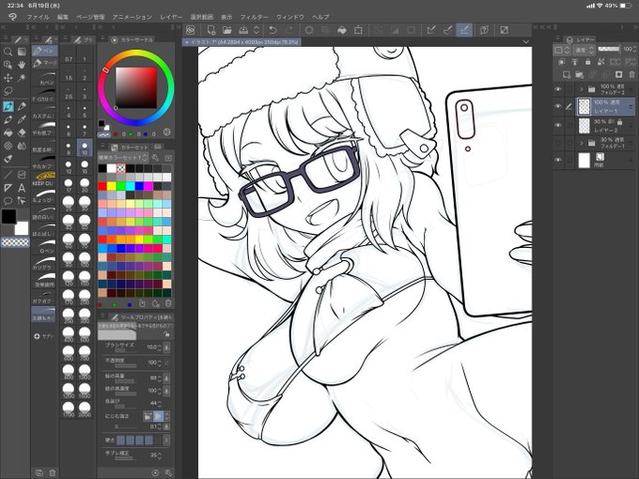Click the Save icon in command bar
This screenshot has height=479, width=639.
243,30
